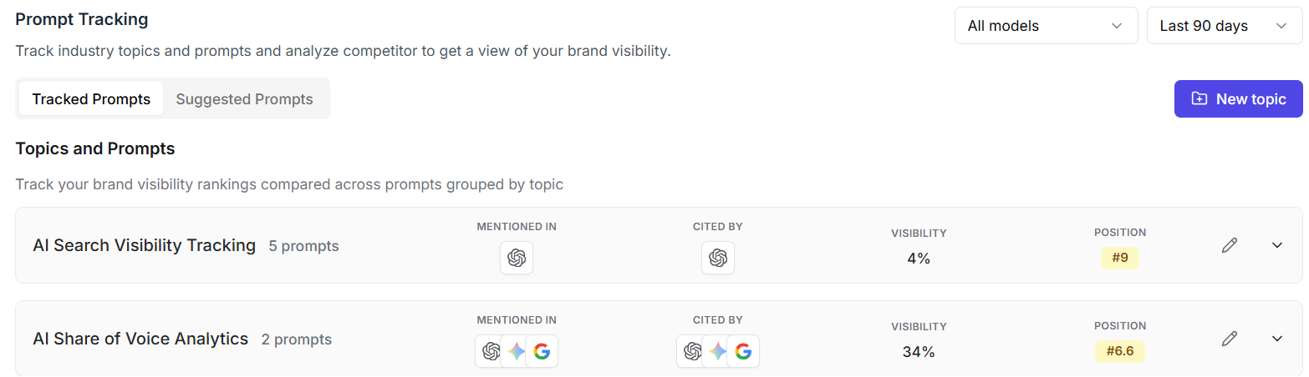Click ChatGPT icon under Cited By for AI Share of Voice
Viewport: 1309px width, 377px height.
(x=693, y=351)
